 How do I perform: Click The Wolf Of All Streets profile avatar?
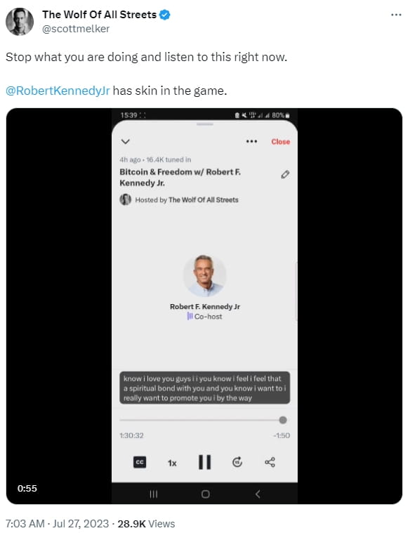tap(20, 22)
